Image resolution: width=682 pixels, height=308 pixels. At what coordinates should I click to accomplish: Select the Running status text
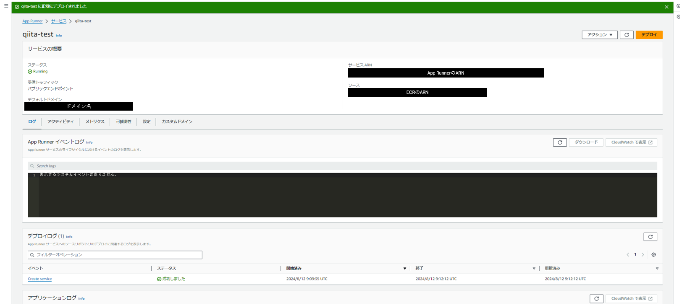[40, 72]
